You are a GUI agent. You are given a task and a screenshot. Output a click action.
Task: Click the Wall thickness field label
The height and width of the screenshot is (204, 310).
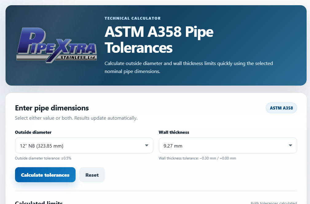pos(174,132)
